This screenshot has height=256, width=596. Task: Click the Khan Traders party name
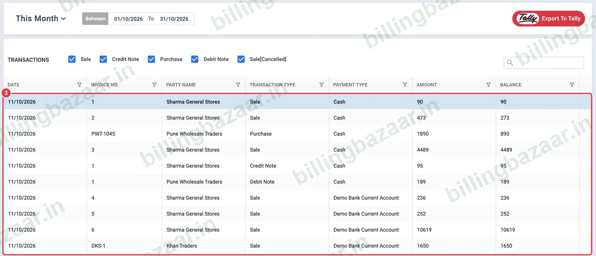click(x=182, y=246)
